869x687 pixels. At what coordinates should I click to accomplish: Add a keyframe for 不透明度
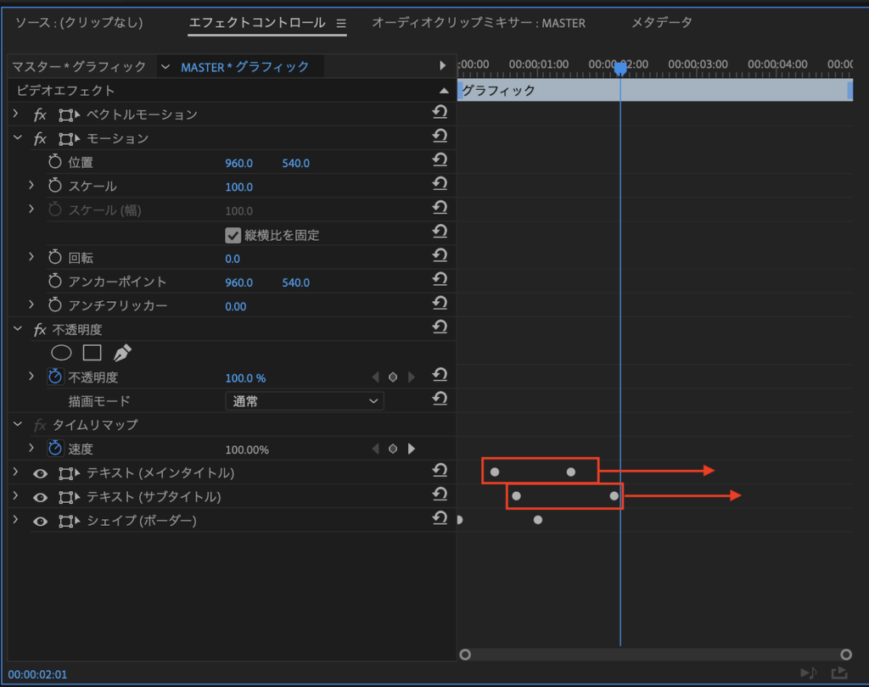click(393, 377)
